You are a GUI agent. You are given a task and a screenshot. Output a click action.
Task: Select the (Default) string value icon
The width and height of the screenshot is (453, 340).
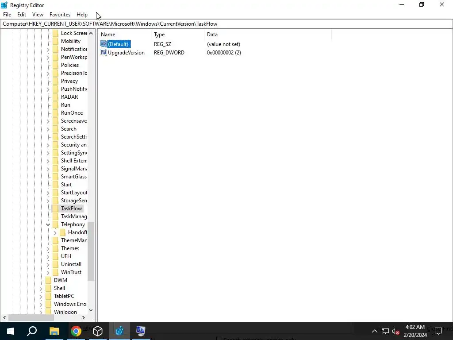[x=104, y=44]
